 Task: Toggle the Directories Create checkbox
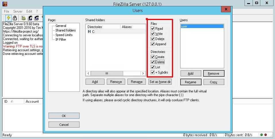(x=153, y=57)
